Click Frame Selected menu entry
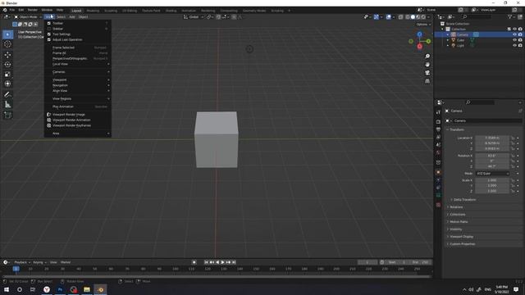The height and width of the screenshot is (295, 525). (78, 48)
